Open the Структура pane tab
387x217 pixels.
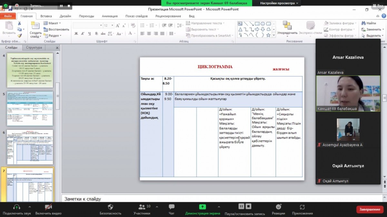coord(34,48)
